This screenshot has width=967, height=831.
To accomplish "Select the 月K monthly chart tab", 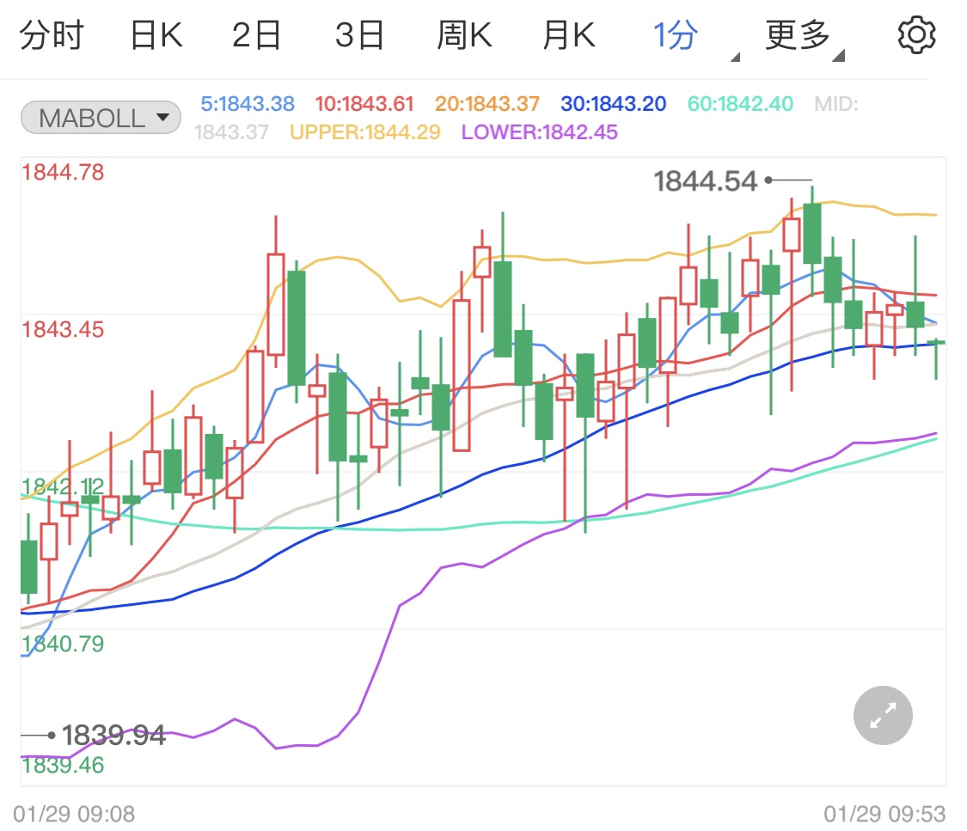I will pyautogui.click(x=567, y=34).
